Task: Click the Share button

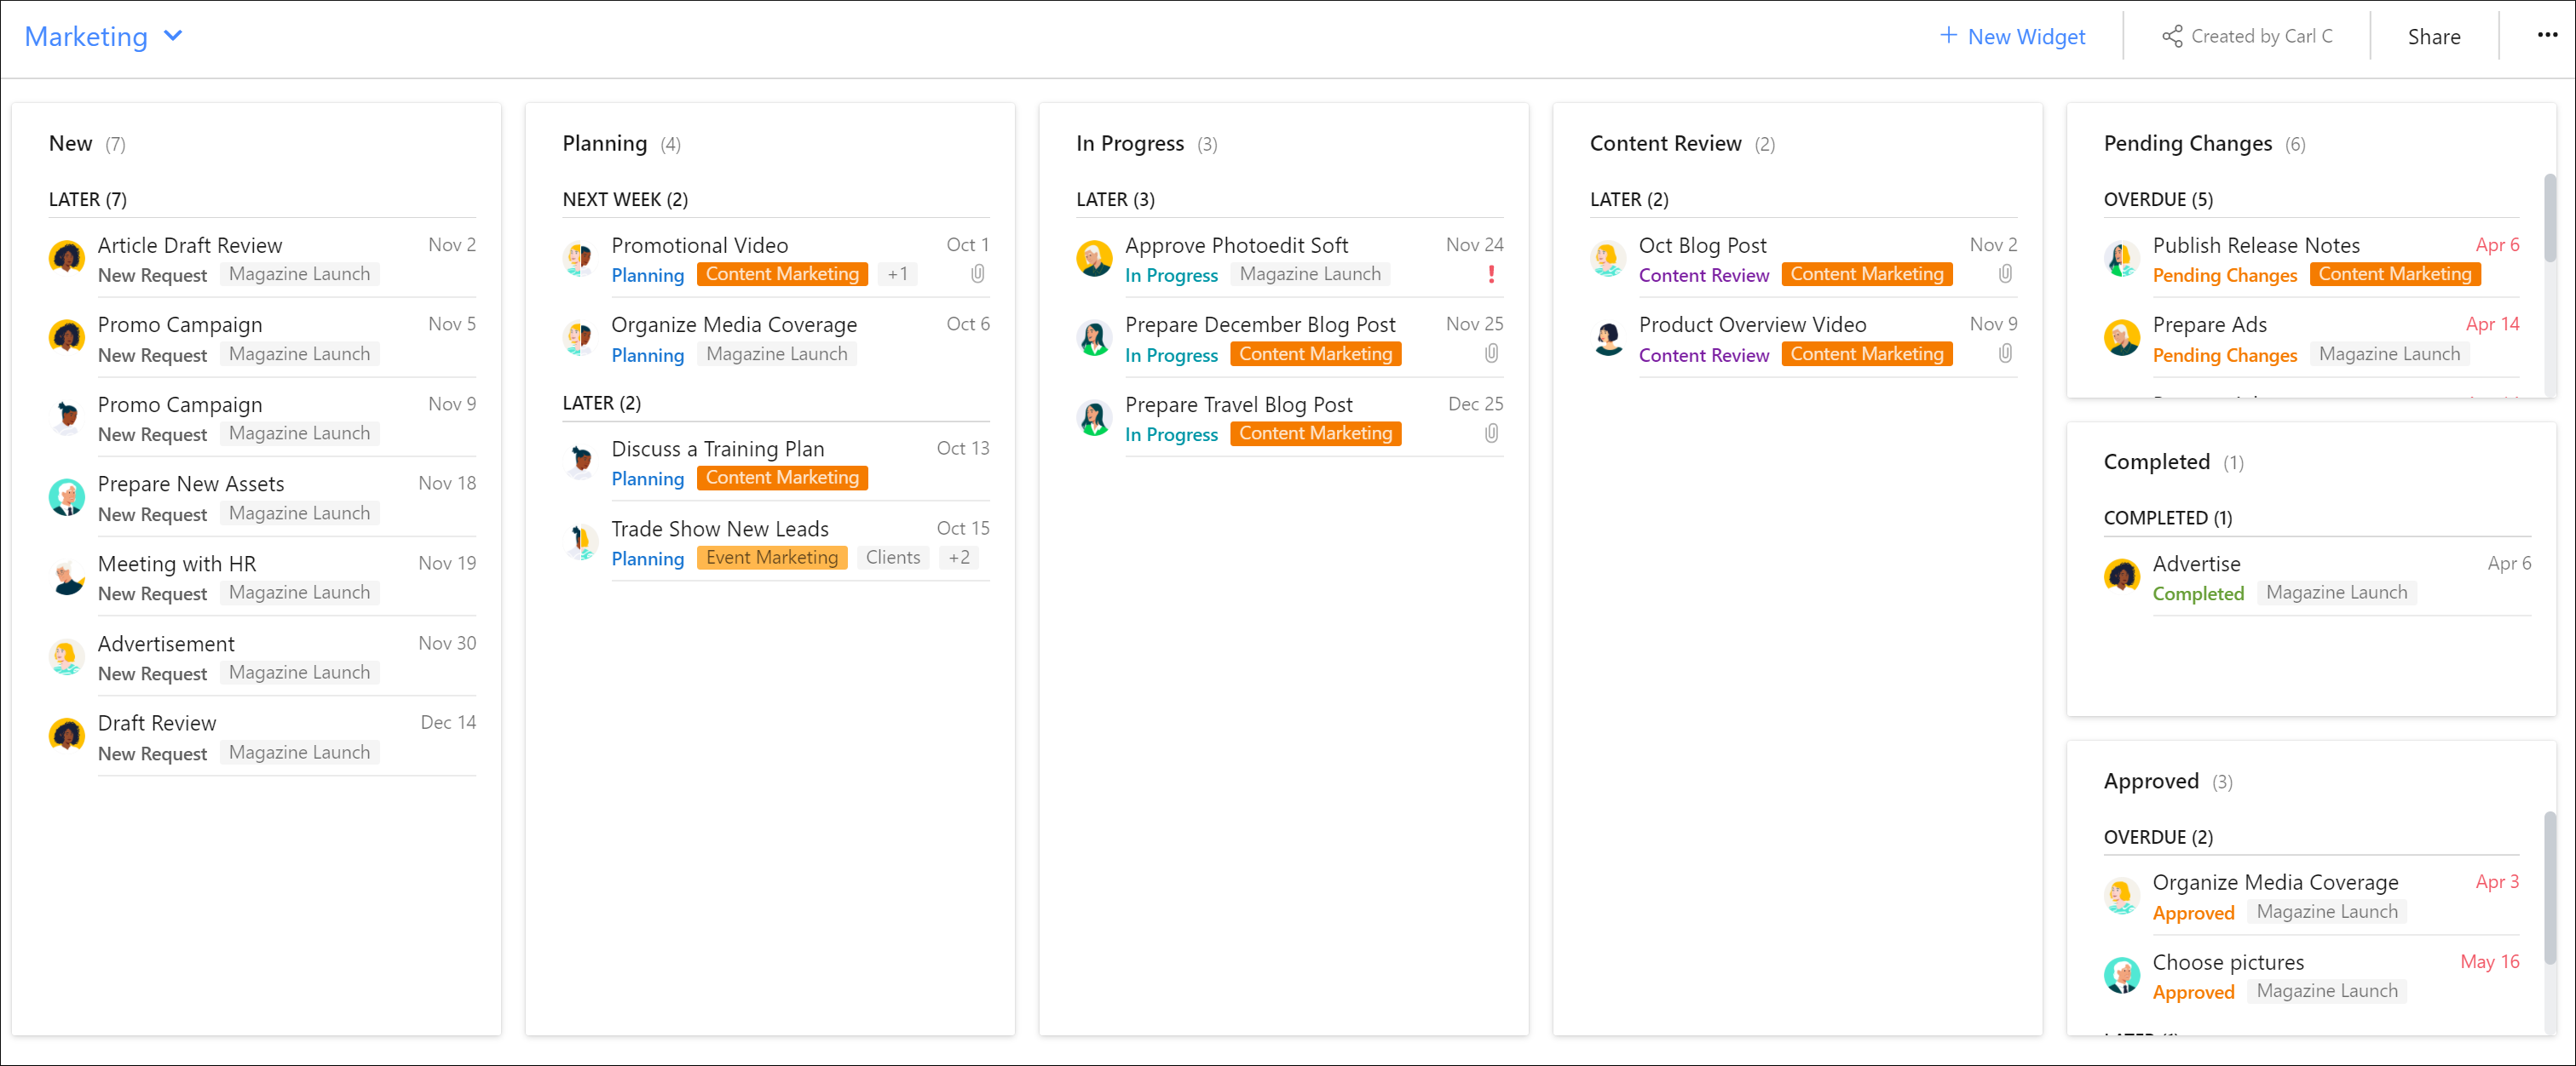Action: click(x=2433, y=37)
